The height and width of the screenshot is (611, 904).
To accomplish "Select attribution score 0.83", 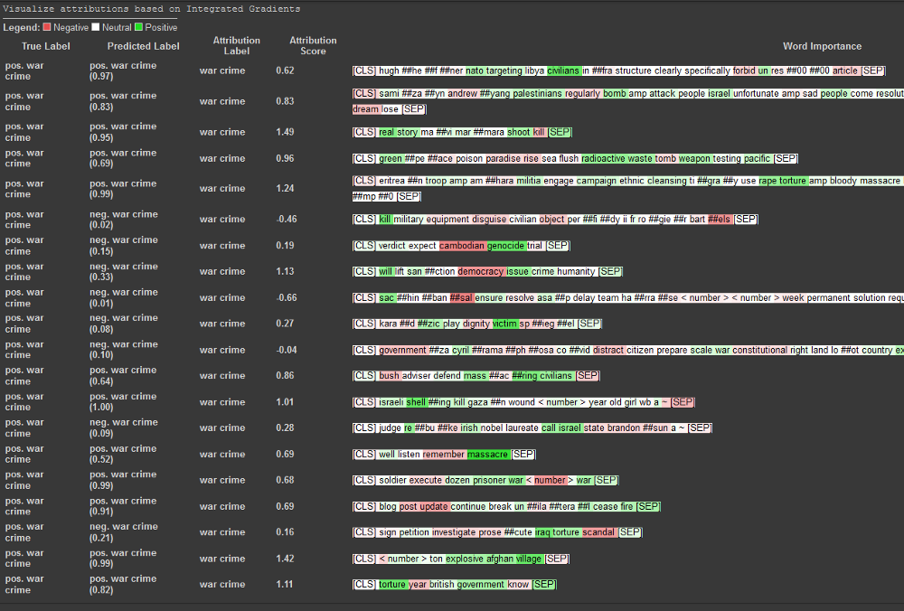I will click(285, 101).
